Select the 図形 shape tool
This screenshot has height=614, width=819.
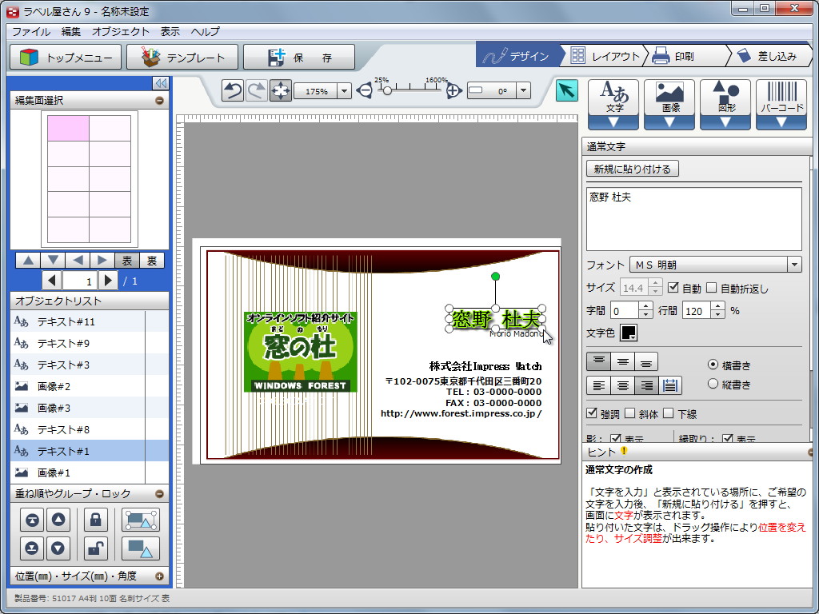click(725, 105)
